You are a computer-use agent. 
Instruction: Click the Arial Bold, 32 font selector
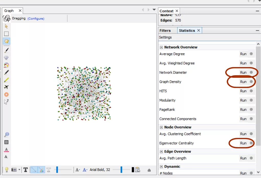pos(100,170)
